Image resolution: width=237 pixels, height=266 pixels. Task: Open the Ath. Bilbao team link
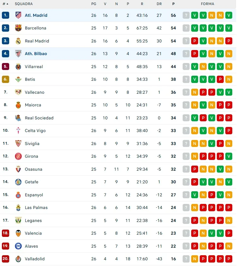tap(36, 54)
